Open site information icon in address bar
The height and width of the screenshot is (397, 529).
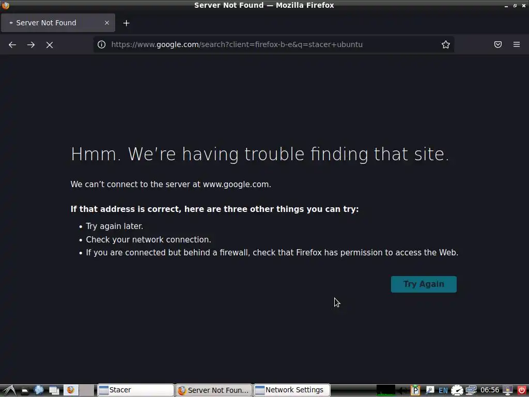tap(102, 44)
